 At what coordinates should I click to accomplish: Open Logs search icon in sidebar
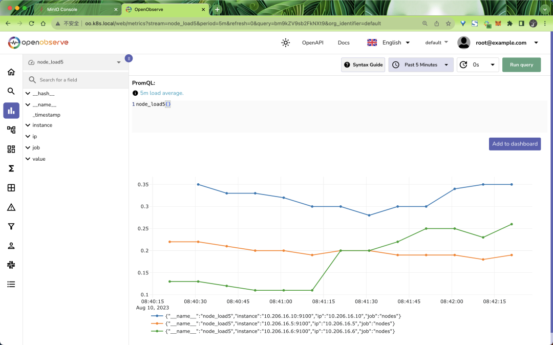pos(11,91)
